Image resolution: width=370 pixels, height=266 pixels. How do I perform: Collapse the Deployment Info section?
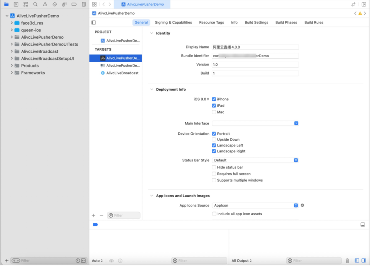click(x=151, y=90)
